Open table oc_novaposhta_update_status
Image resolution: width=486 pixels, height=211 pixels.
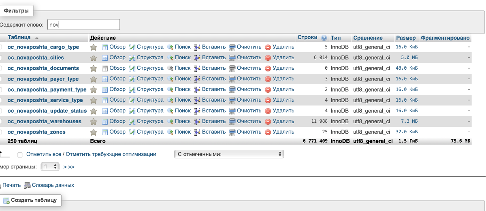click(x=47, y=111)
